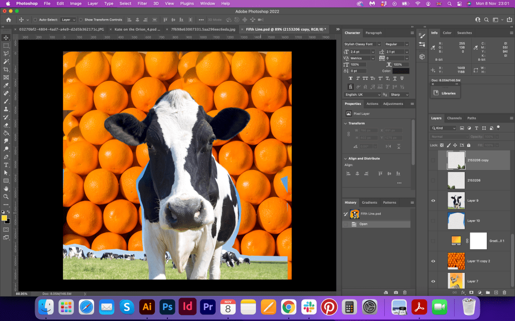This screenshot has width=515, height=321.
Task: Show Layer 10 by toggling visibility box
Action: [x=433, y=221]
